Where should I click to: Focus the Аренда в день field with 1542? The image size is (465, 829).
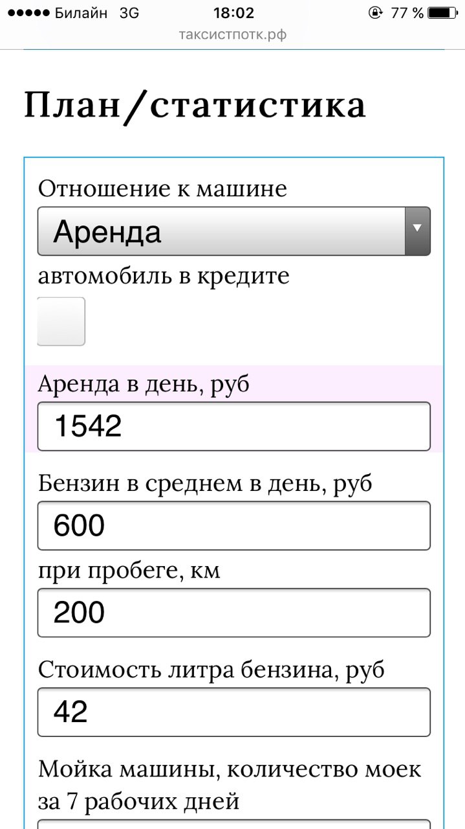coord(233,426)
